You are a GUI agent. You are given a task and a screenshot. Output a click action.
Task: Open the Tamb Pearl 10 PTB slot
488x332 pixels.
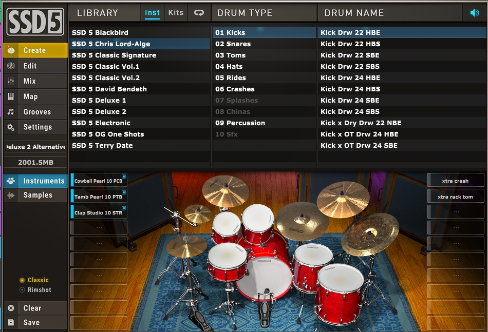99,197
